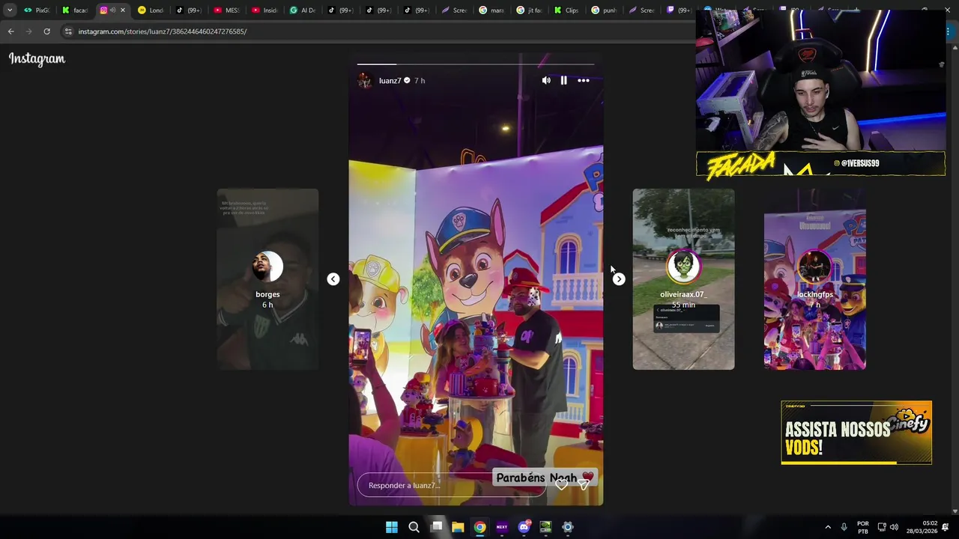Switch to the Lond tab
This screenshot has height=539, width=959.
[151, 10]
